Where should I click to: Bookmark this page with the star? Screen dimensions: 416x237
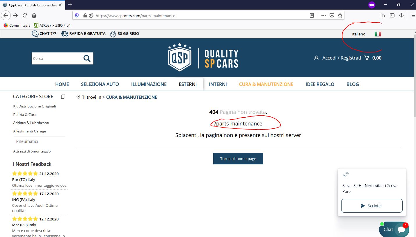340,16
